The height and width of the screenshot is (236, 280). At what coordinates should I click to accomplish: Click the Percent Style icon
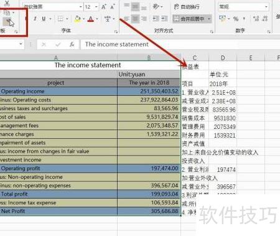click(x=236, y=19)
